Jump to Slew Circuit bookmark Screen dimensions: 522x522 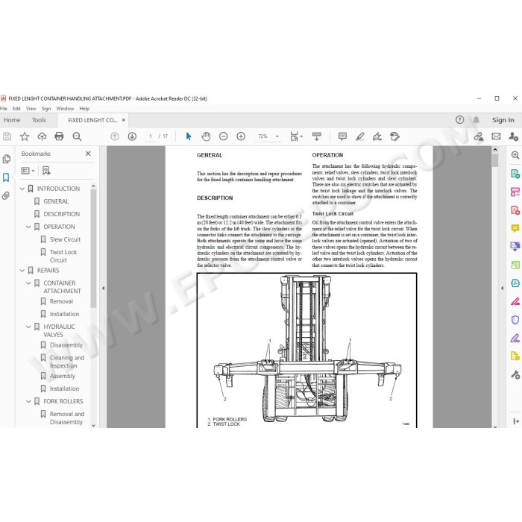coord(66,239)
